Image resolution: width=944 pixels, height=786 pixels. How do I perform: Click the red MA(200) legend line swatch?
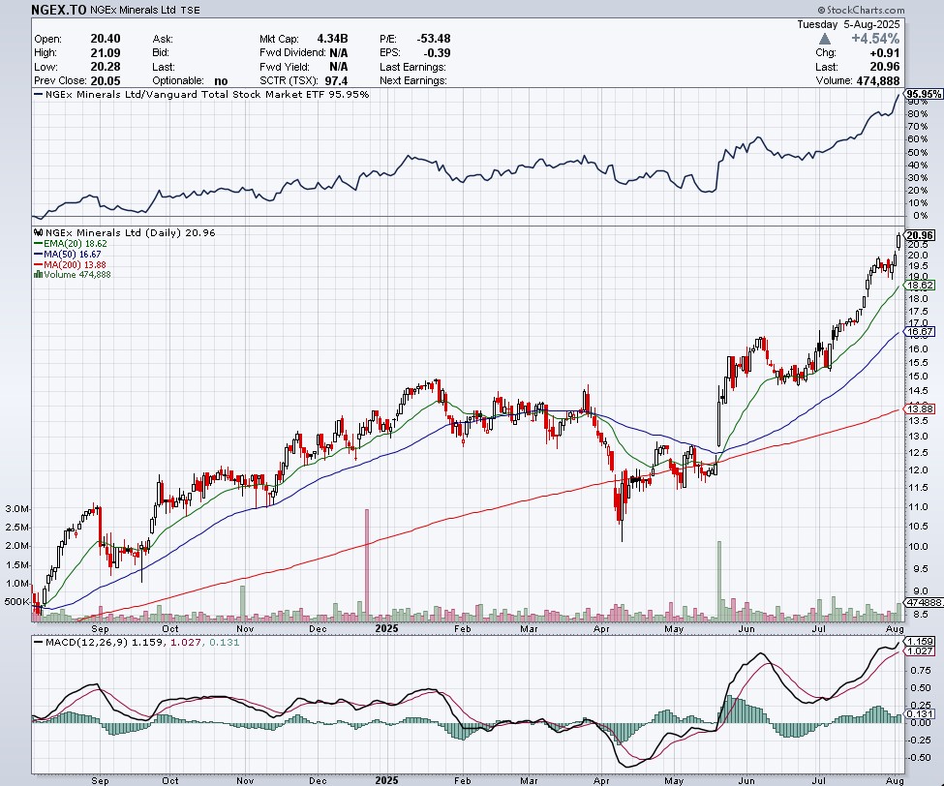(x=39, y=265)
